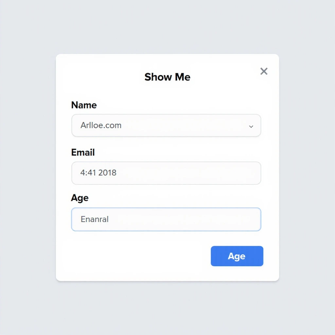Click the gray backdrop outside the dialog
This screenshot has width=335, height=335.
(x=29, y=164)
